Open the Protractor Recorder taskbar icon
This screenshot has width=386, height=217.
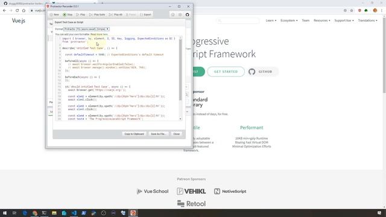(133, 213)
